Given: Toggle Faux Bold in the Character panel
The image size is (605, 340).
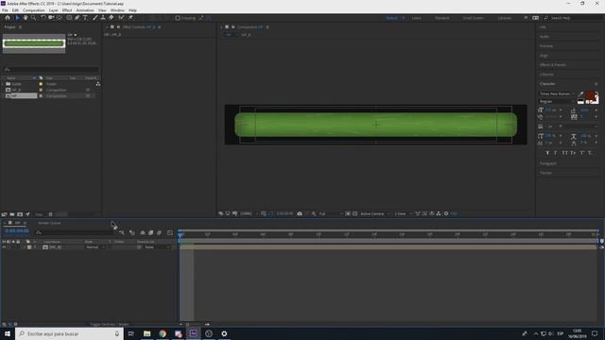Looking at the screenshot, I should tap(547, 153).
